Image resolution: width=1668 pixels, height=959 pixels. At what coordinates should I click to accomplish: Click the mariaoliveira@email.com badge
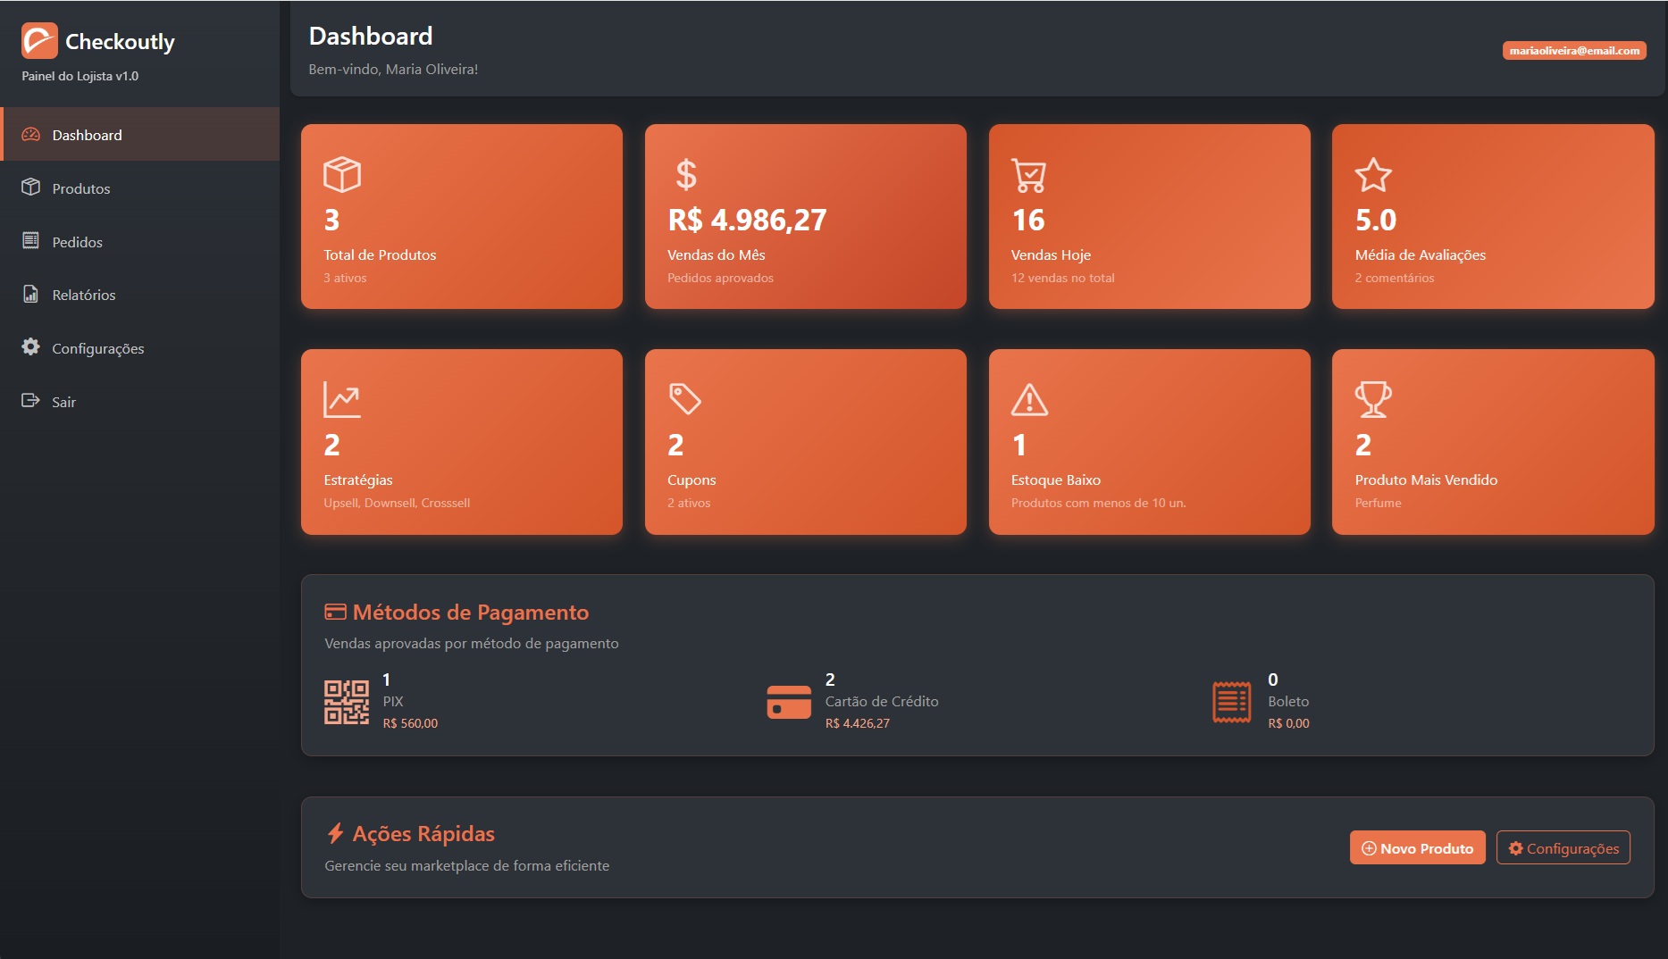(1575, 51)
